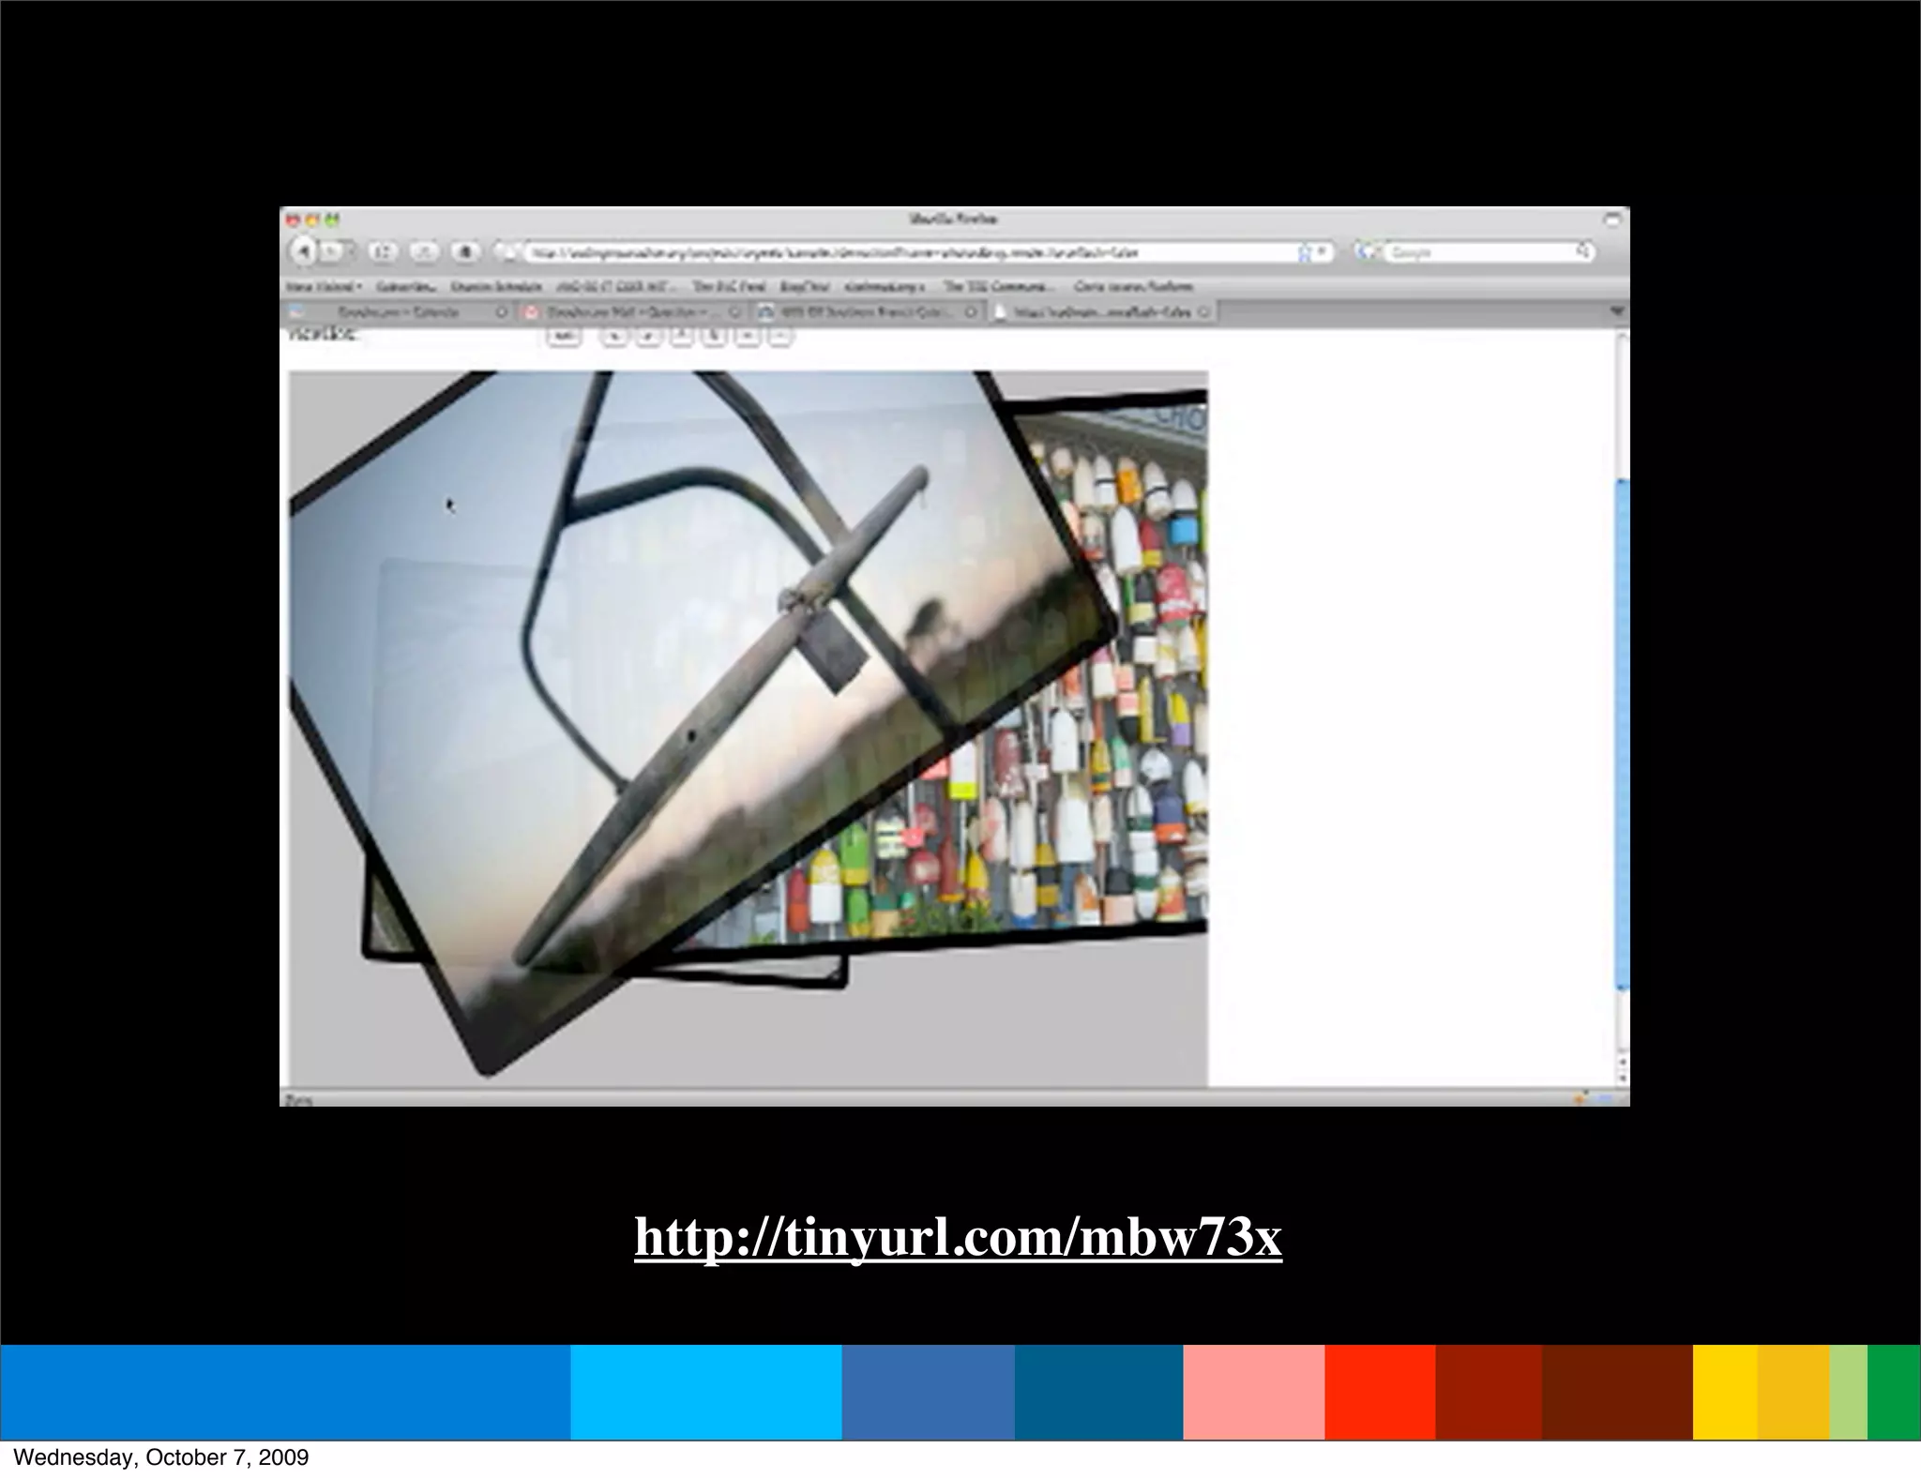Close the last open browser tab
Screen dimensions: 1921x1478
coord(1204,311)
